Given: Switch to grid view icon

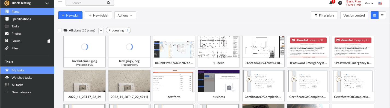Looking at the screenshot, I should point(374,15).
